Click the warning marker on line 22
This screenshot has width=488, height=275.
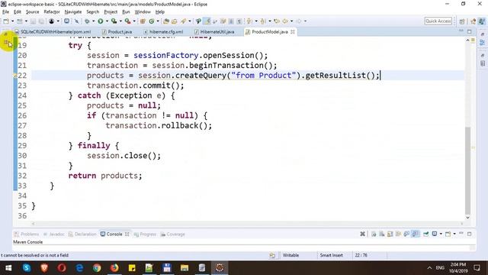14,76
